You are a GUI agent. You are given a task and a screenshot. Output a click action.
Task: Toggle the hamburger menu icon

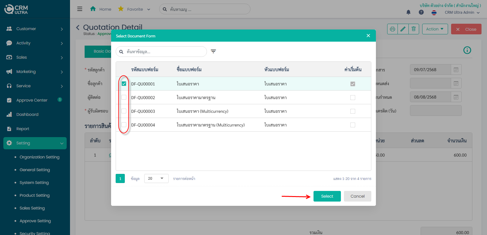(x=80, y=9)
